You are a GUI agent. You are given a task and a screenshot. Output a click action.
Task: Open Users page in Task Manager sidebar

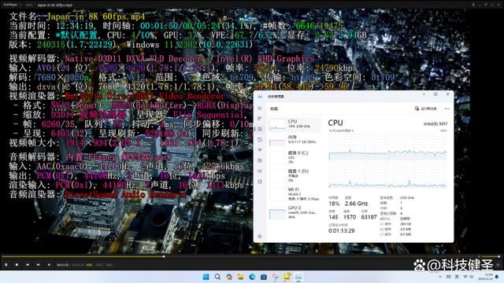(260, 160)
